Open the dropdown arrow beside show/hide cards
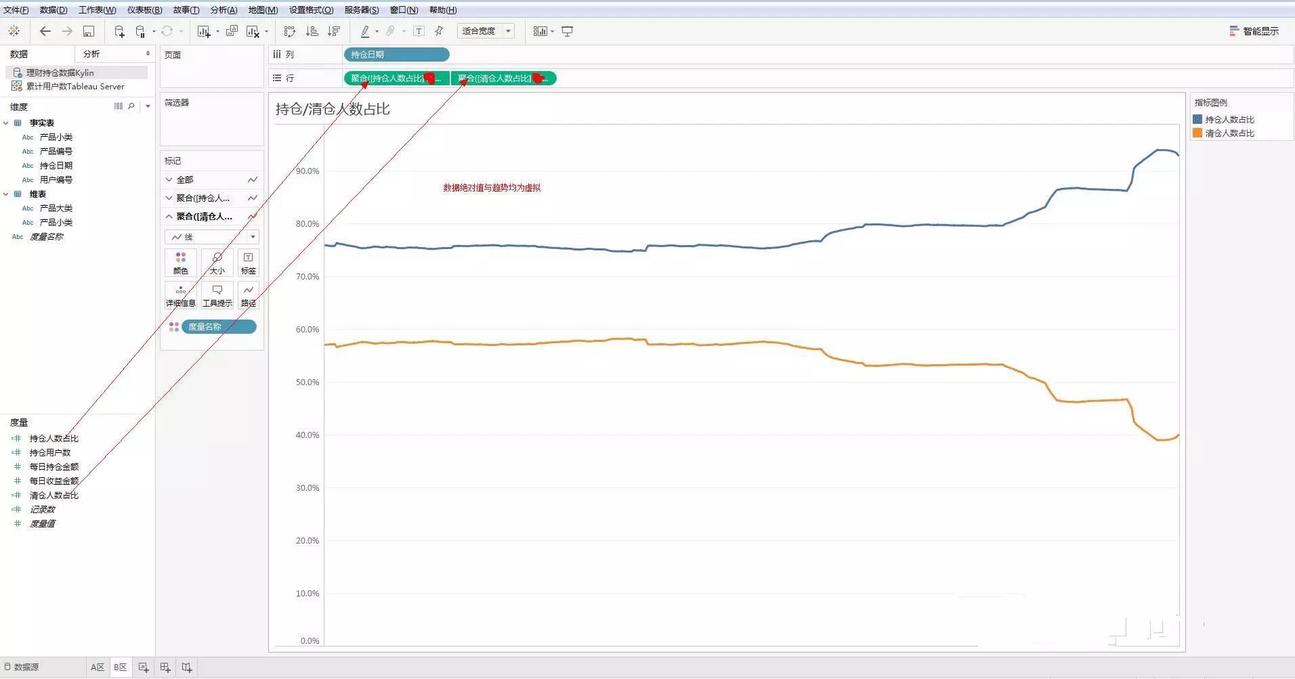This screenshot has height=679, width=1295. coord(552,32)
